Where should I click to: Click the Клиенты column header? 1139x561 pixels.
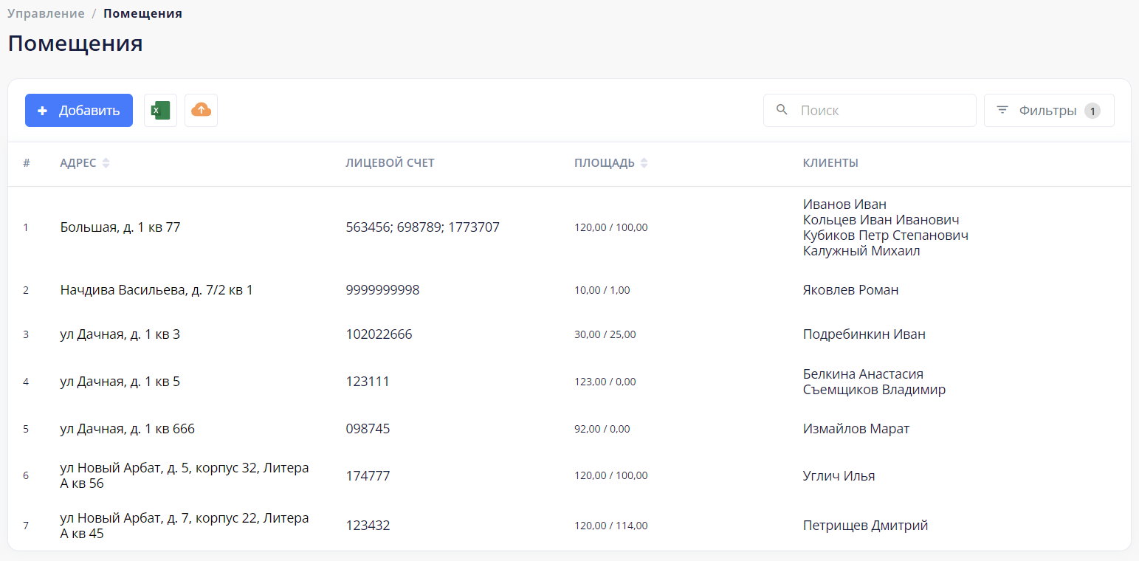pos(830,163)
